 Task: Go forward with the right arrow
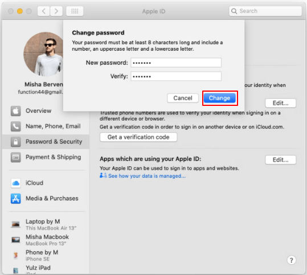click(x=56, y=11)
